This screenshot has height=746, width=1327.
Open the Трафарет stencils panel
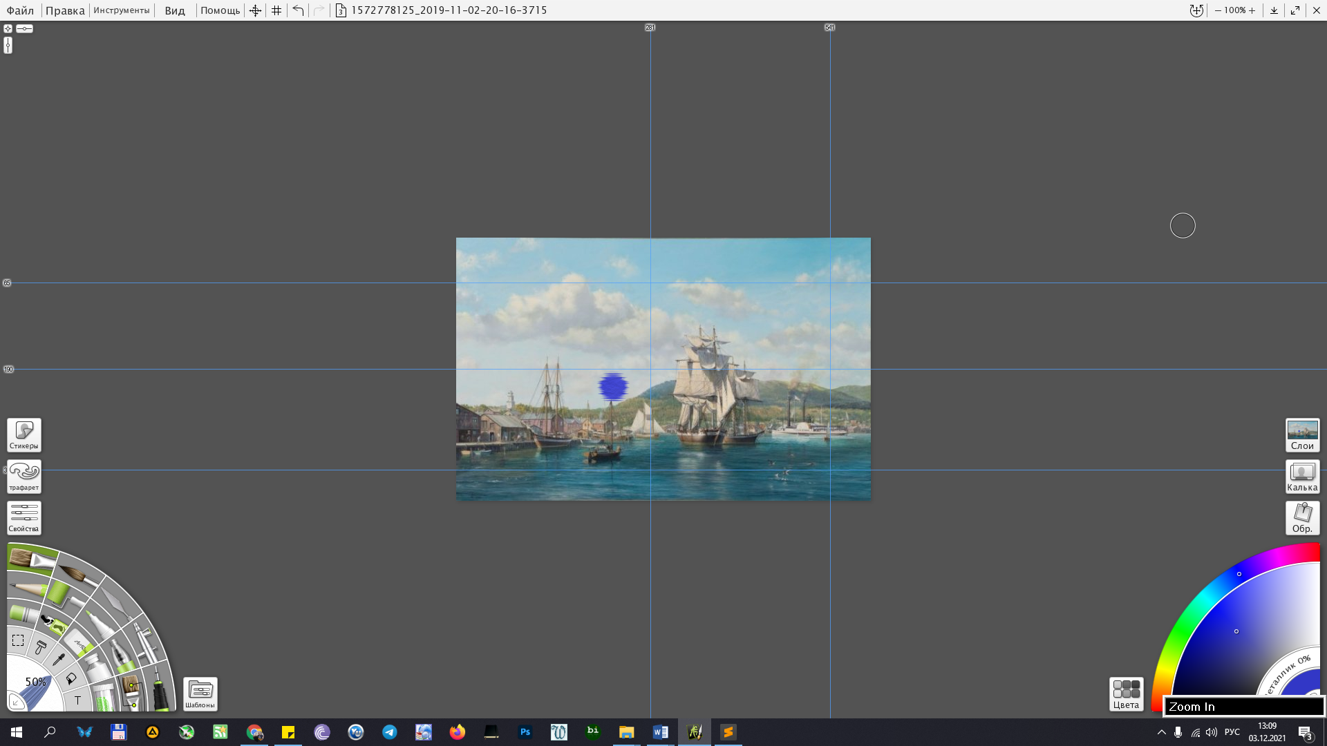pos(24,477)
